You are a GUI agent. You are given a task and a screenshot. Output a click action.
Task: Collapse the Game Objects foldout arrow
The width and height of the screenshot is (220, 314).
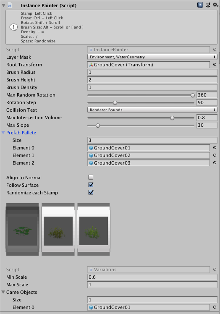[3, 292]
